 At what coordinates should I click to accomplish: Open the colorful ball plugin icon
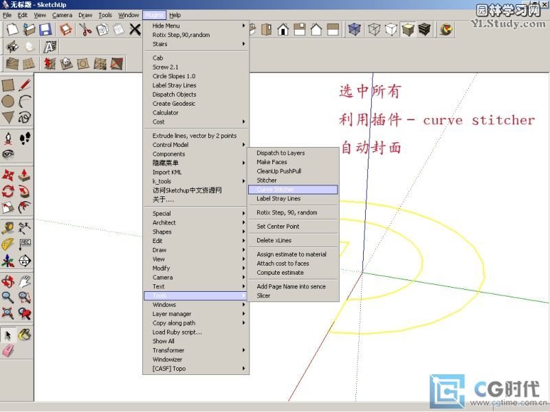click(446, 30)
